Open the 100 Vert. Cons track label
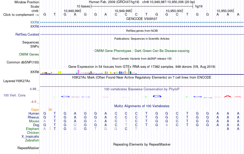 [14, 95]
